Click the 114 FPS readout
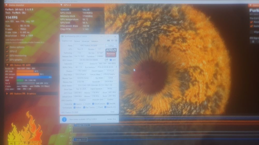259x145 pixels. click(11, 18)
